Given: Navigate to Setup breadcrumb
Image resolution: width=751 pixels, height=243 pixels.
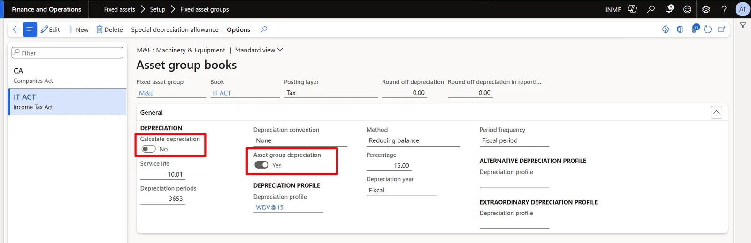Looking at the screenshot, I should coord(158,9).
